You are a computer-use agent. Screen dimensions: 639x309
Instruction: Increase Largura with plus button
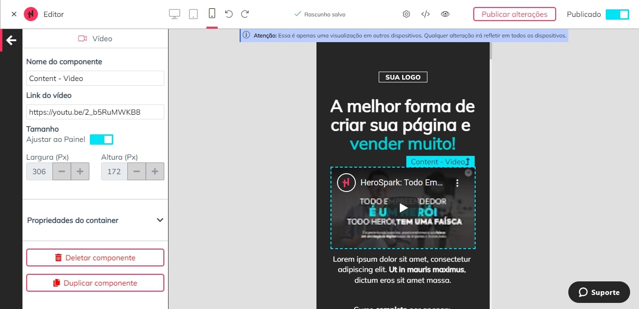pos(80,171)
